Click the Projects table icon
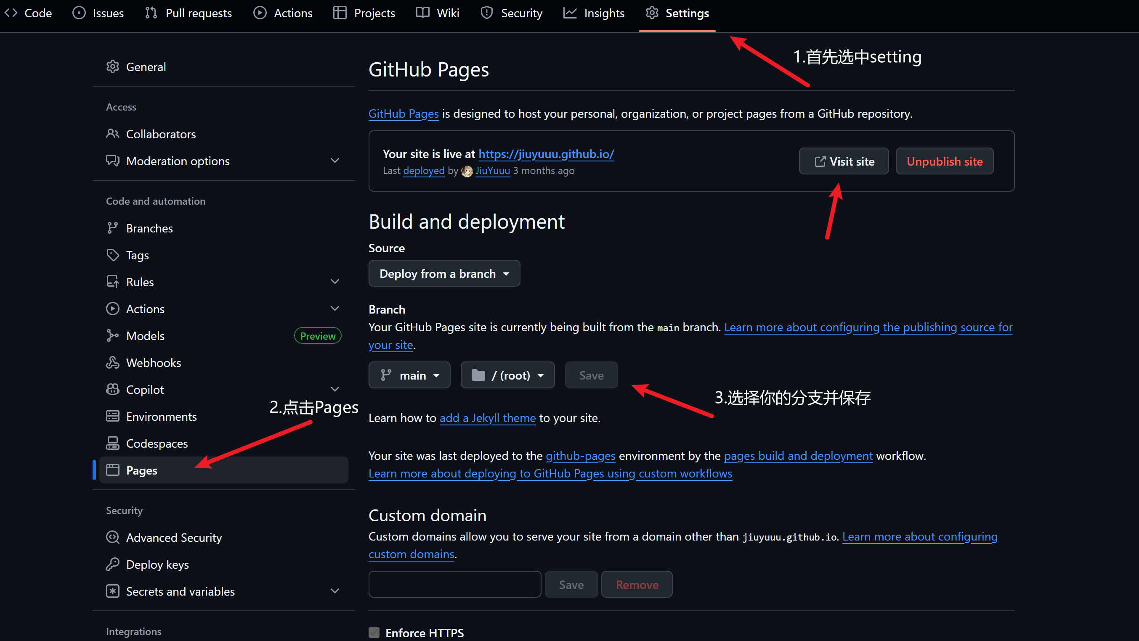Image resolution: width=1139 pixels, height=641 pixels. 340,13
